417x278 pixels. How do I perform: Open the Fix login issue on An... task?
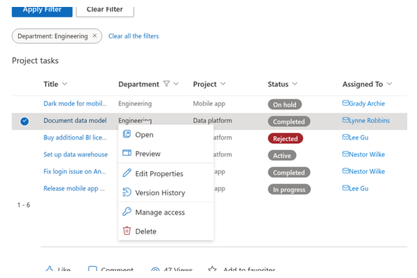point(75,172)
